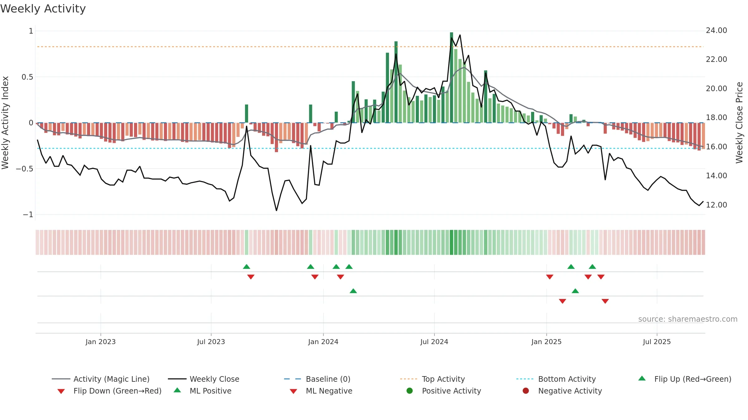Image resolution: width=748 pixels, height=420 pixels.
Task: Toggle the Bottom Activity legend entry
Action: coord(556,379)
